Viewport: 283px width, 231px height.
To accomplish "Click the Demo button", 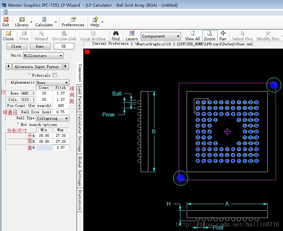I will pyautogui.click(x=40, y=46).
